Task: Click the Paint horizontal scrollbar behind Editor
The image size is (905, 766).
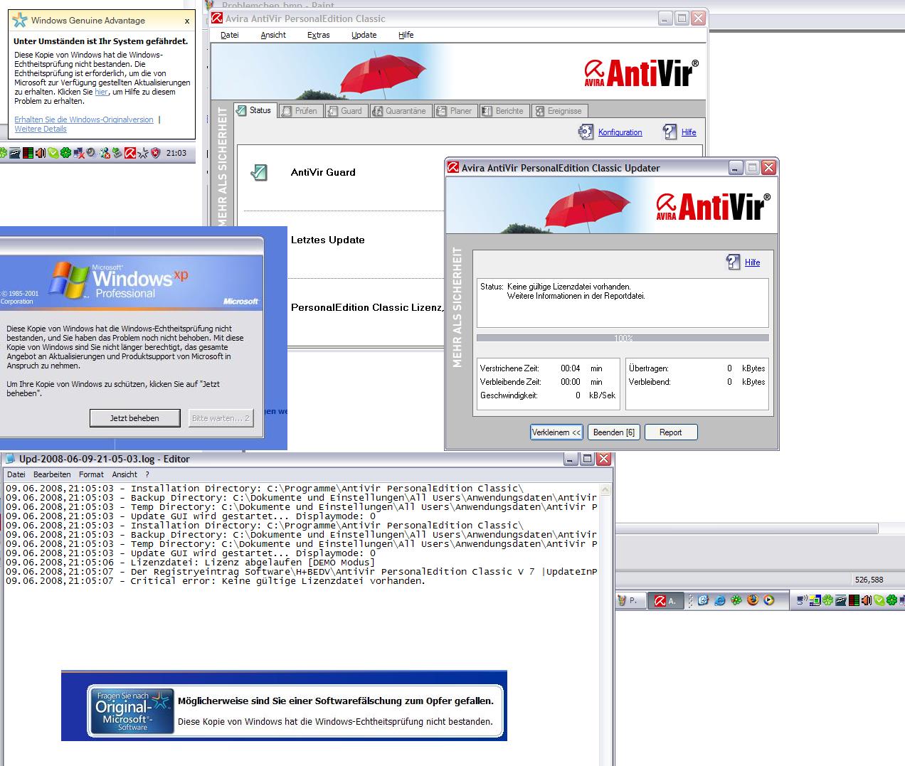Action: pos(747,528)
